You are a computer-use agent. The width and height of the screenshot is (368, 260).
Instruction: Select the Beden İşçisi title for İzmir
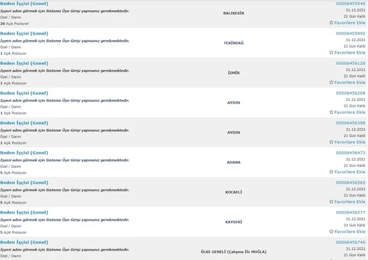24,63
